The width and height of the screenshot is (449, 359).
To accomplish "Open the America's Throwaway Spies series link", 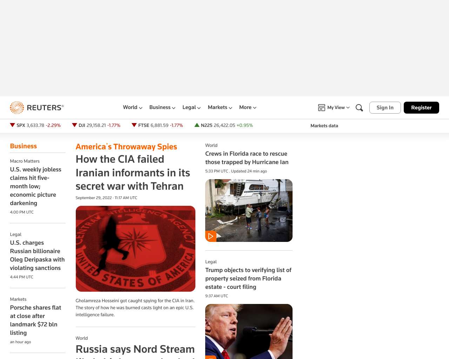I will [x=126, y=147].
